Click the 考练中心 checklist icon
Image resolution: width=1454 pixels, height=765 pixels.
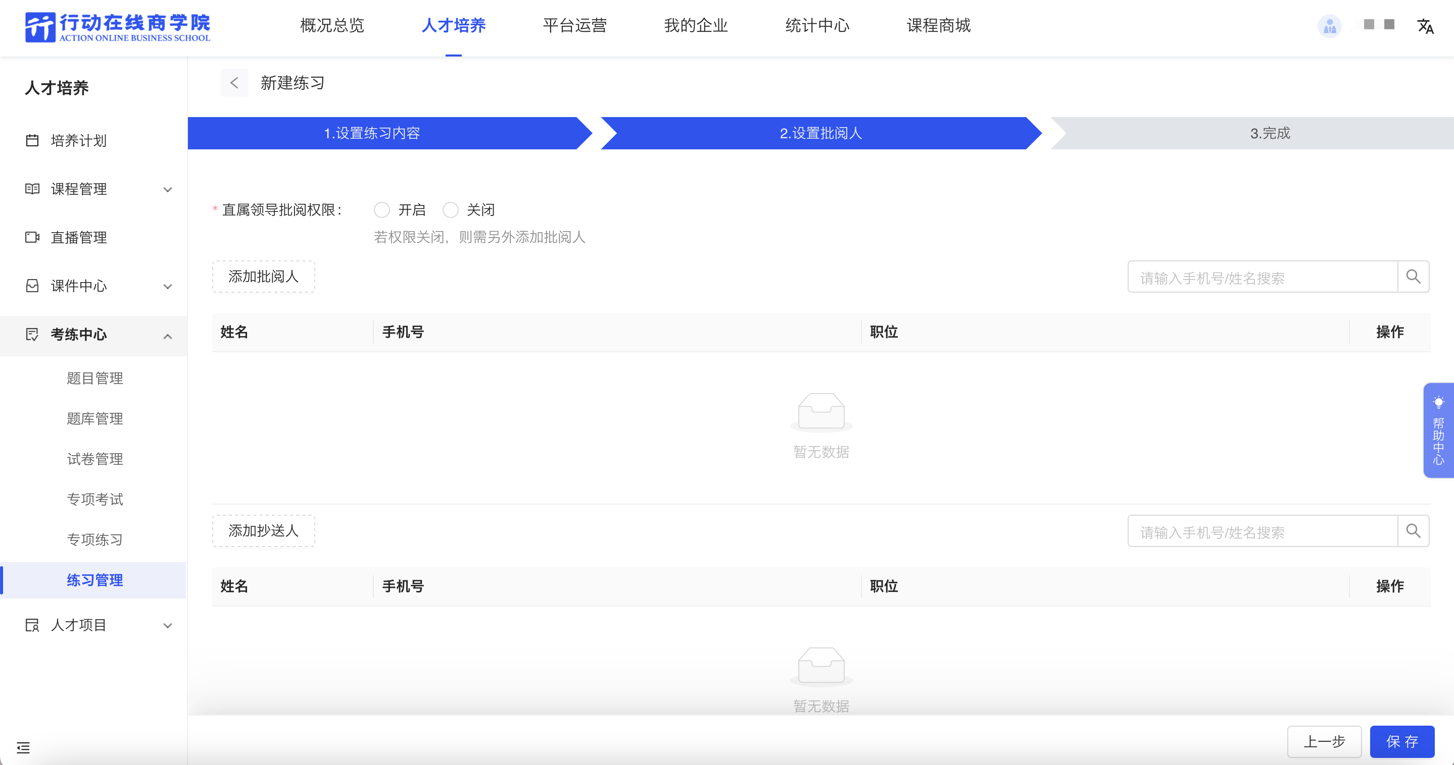tap(32, 334)
